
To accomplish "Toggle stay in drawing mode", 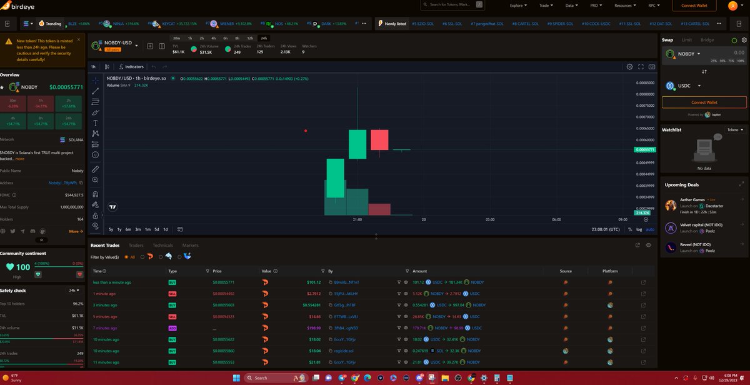I will point(96,204).
